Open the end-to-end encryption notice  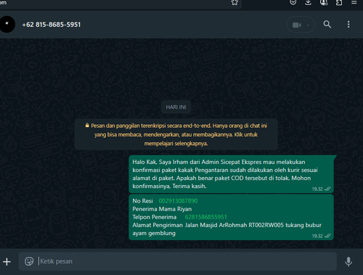(176, 134)
